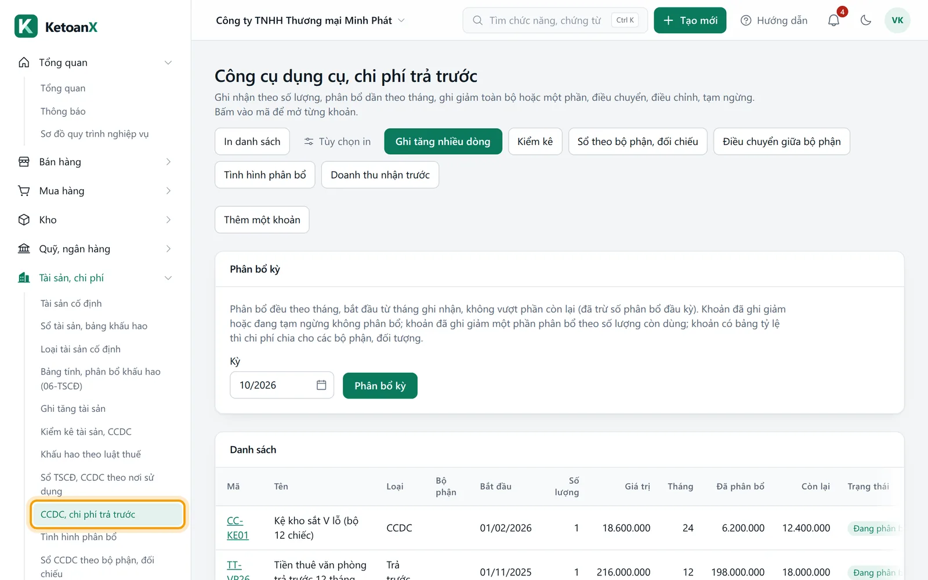This screenshot has width=928, height=580.
Task: Click Ghi tăng nhiều dòng button
Action: tap(443, 142)
